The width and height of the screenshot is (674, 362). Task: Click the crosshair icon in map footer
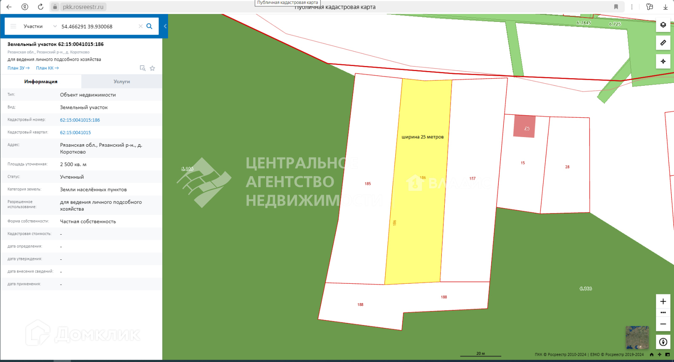tap(660, 354)
